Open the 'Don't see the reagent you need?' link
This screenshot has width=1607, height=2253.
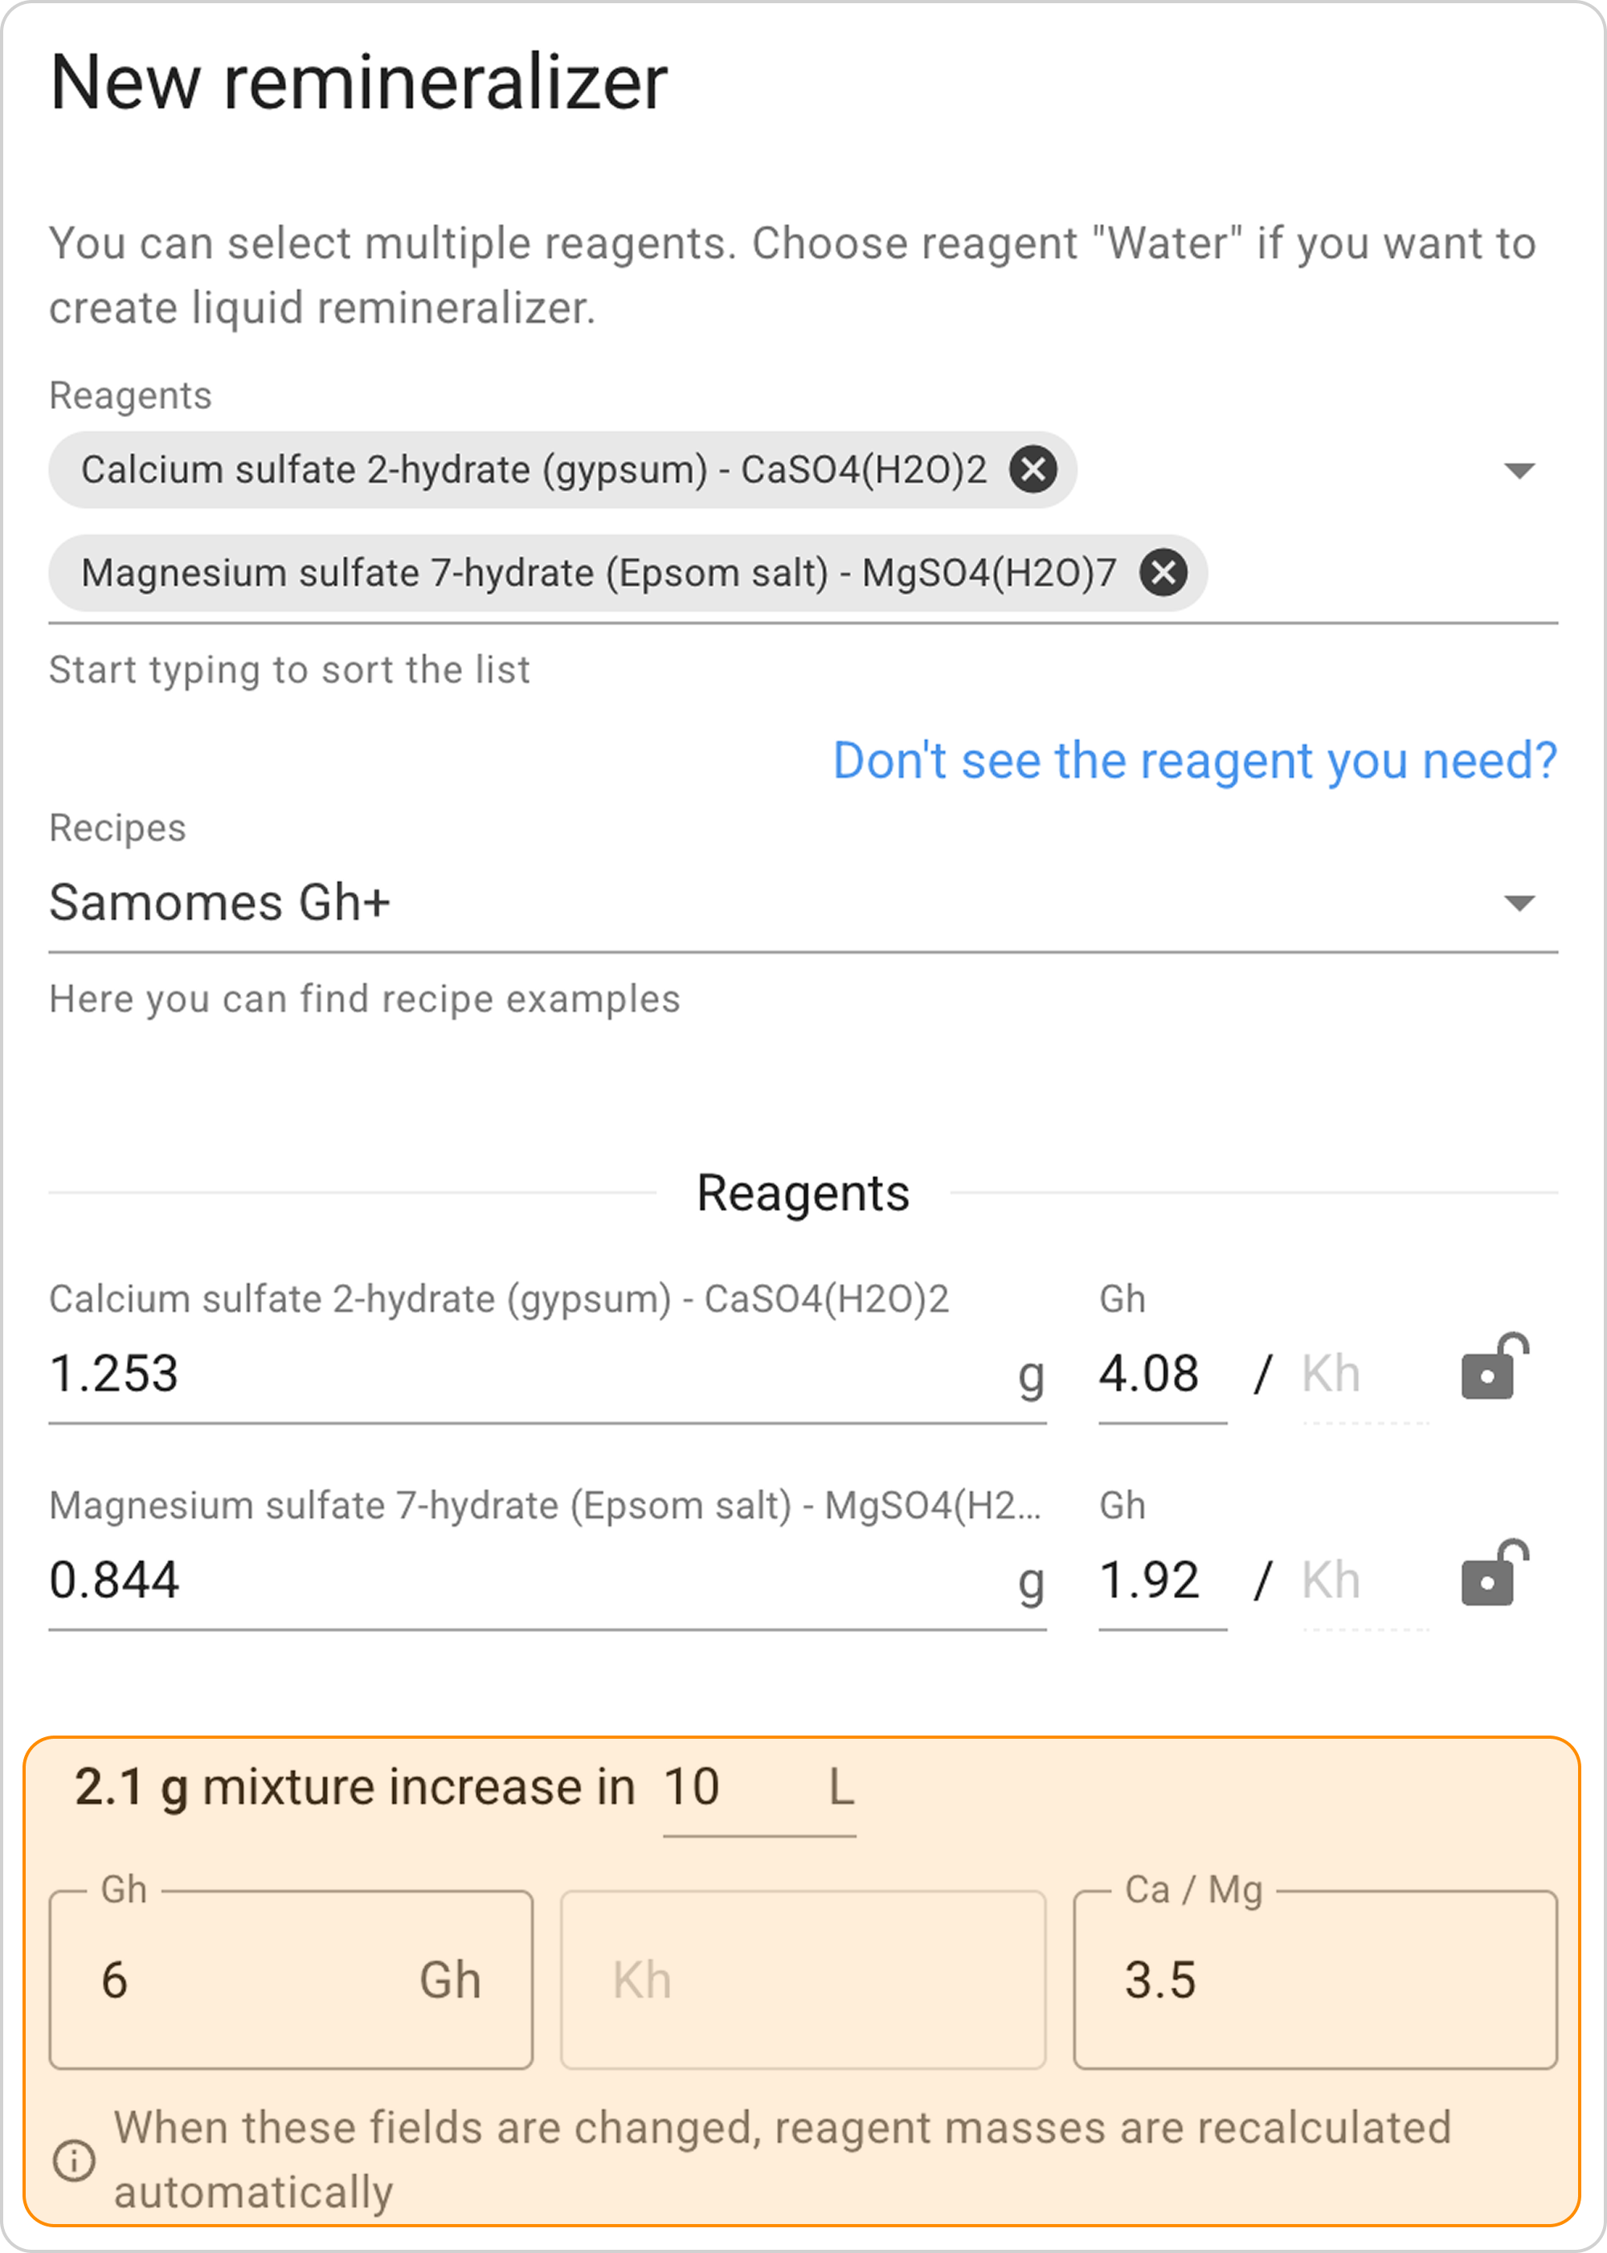pos(1194,761)
